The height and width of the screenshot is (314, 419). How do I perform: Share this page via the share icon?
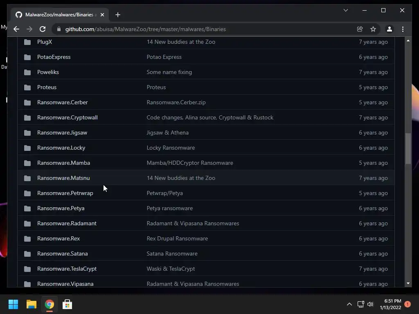pyautogui.click(x=360, y=29)
